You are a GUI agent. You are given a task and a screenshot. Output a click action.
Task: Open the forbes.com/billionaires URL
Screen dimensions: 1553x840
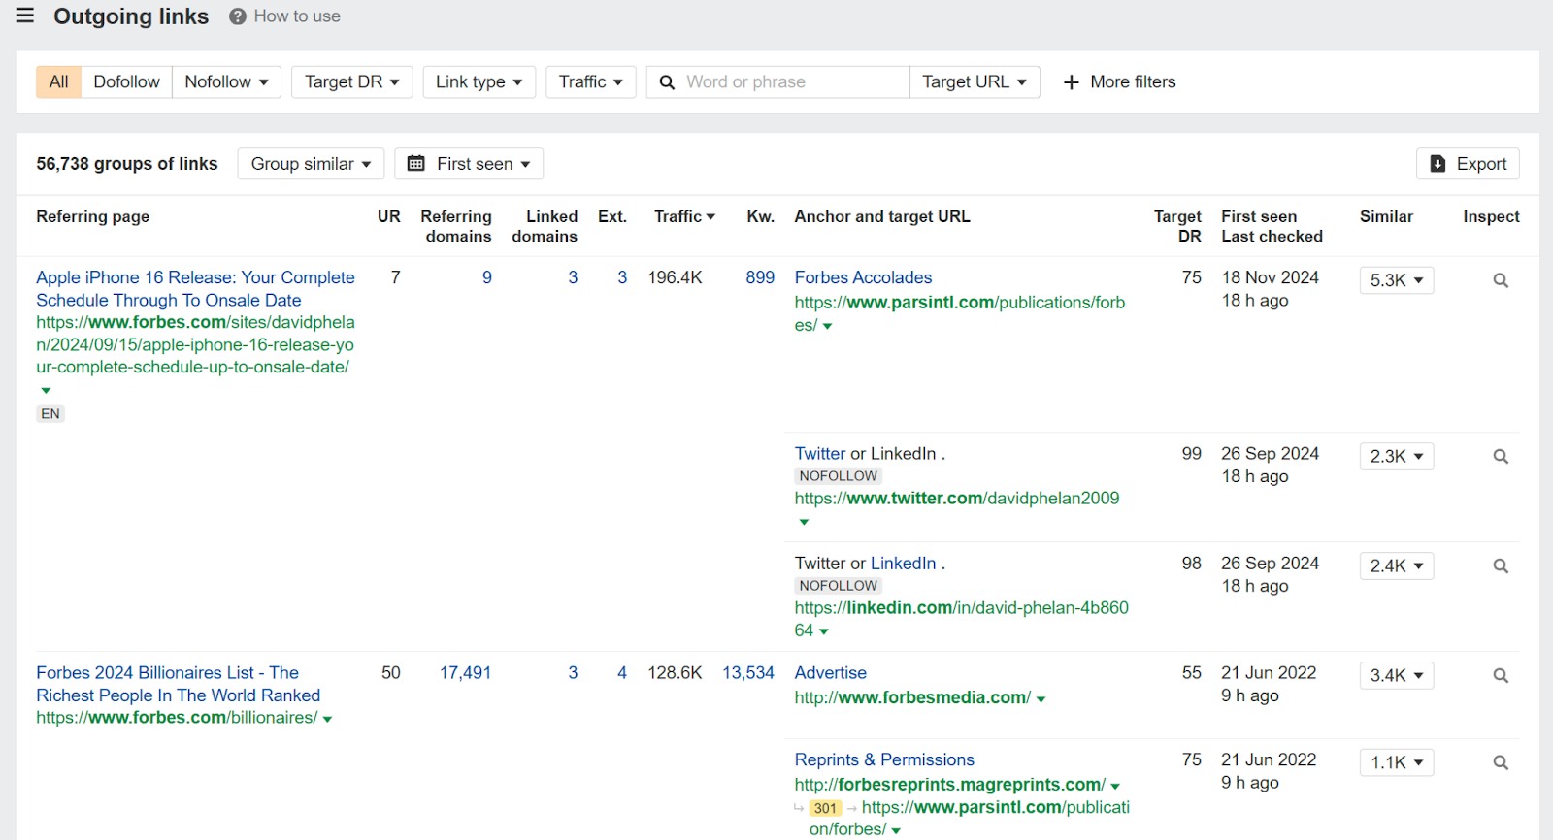[177, 718]
